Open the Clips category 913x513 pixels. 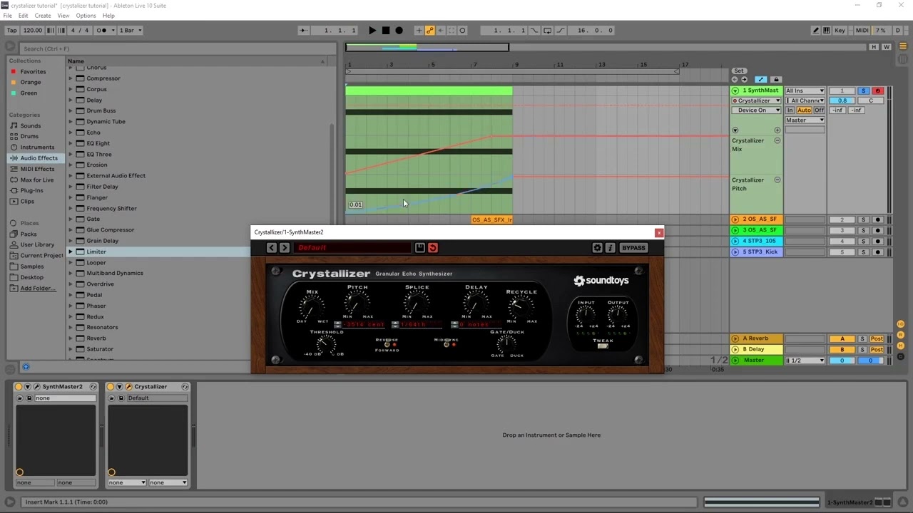coord(27,201)
